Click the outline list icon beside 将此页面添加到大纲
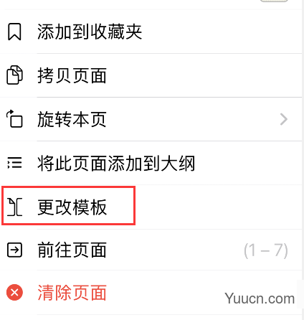This screenshot has height=320, width=304. point(14,163)
